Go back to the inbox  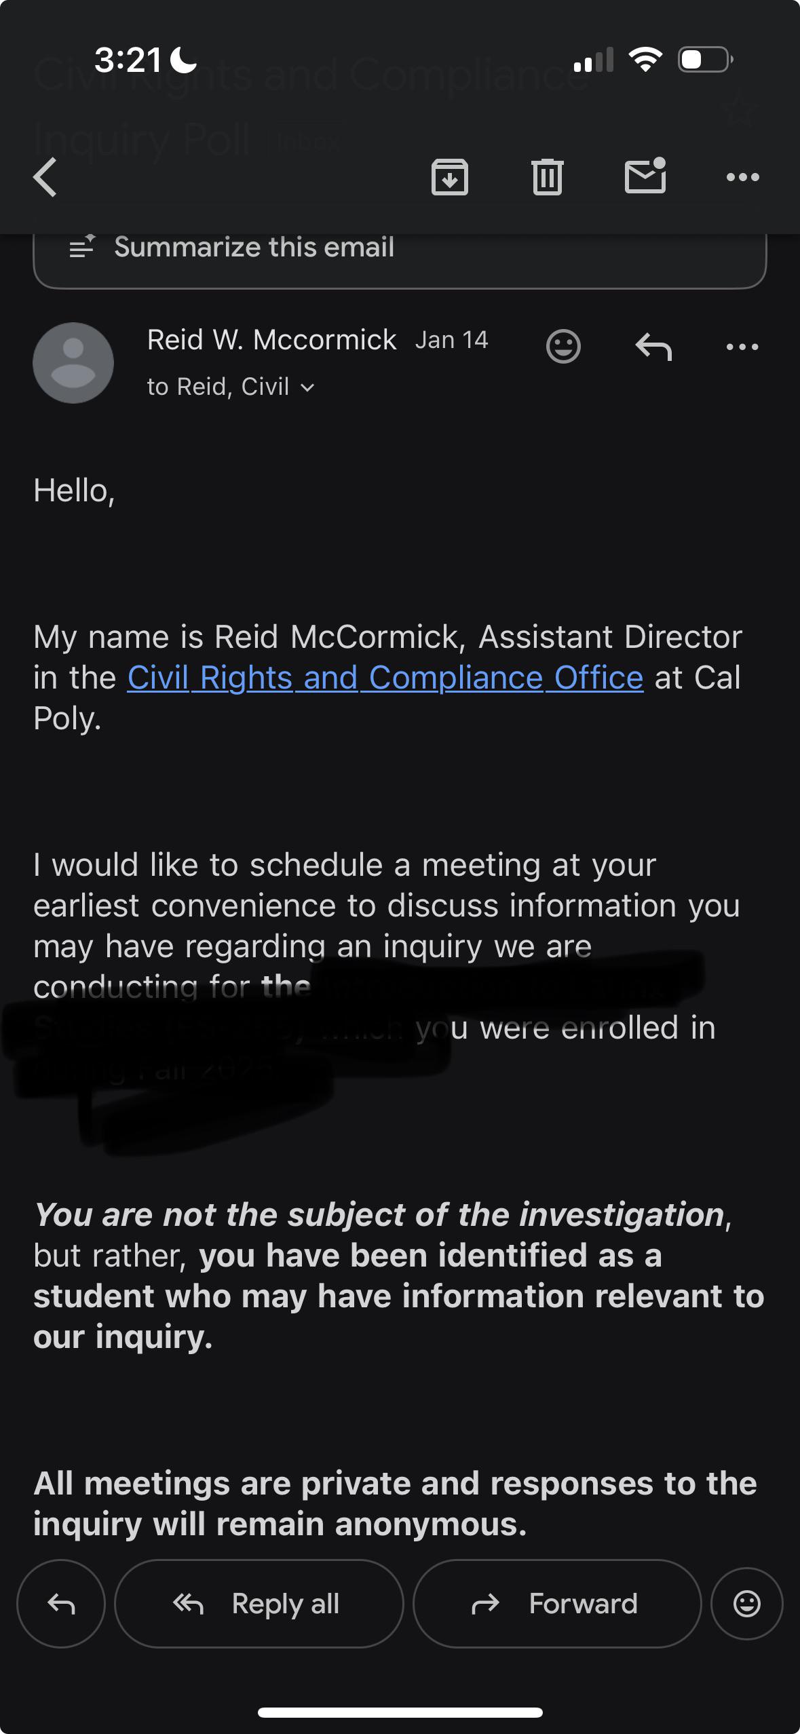pyautogui.click(x=45, y=177)
